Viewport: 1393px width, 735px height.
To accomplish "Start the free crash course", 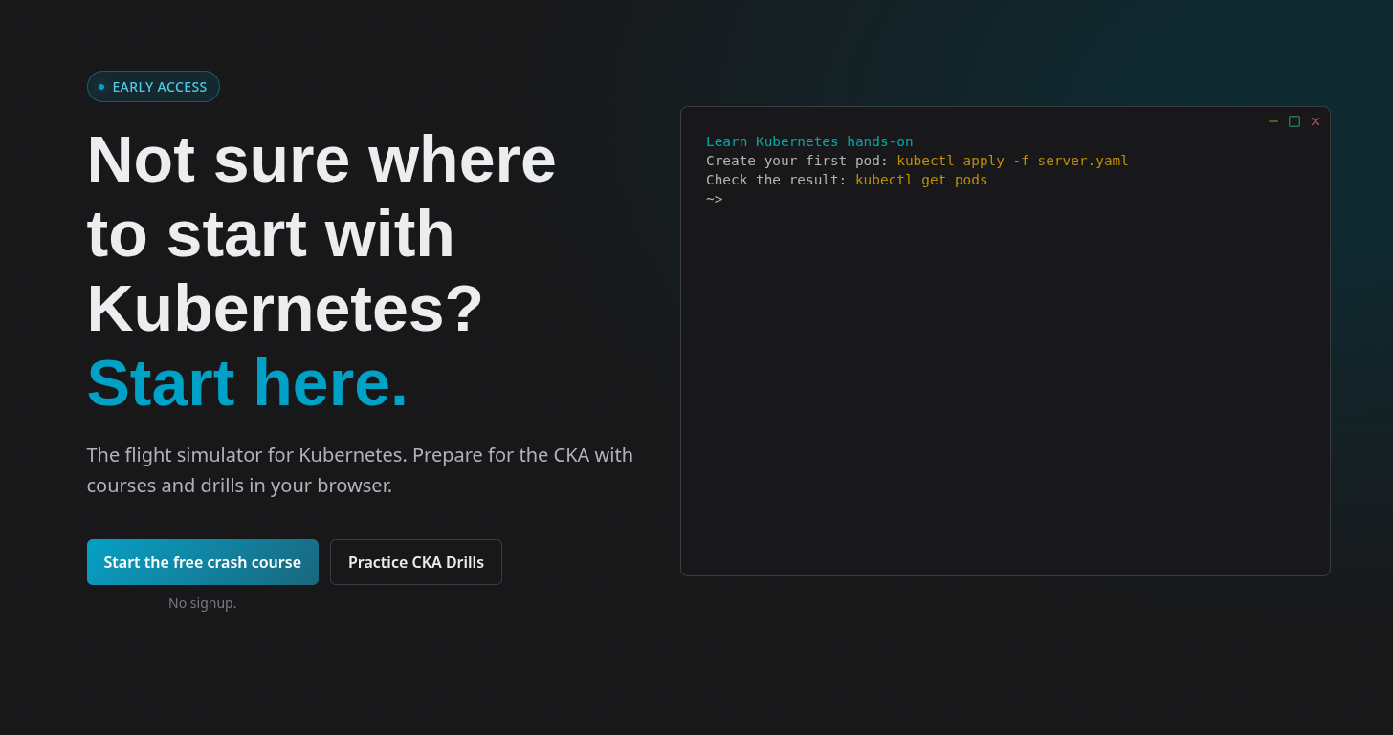I will 203,562.
